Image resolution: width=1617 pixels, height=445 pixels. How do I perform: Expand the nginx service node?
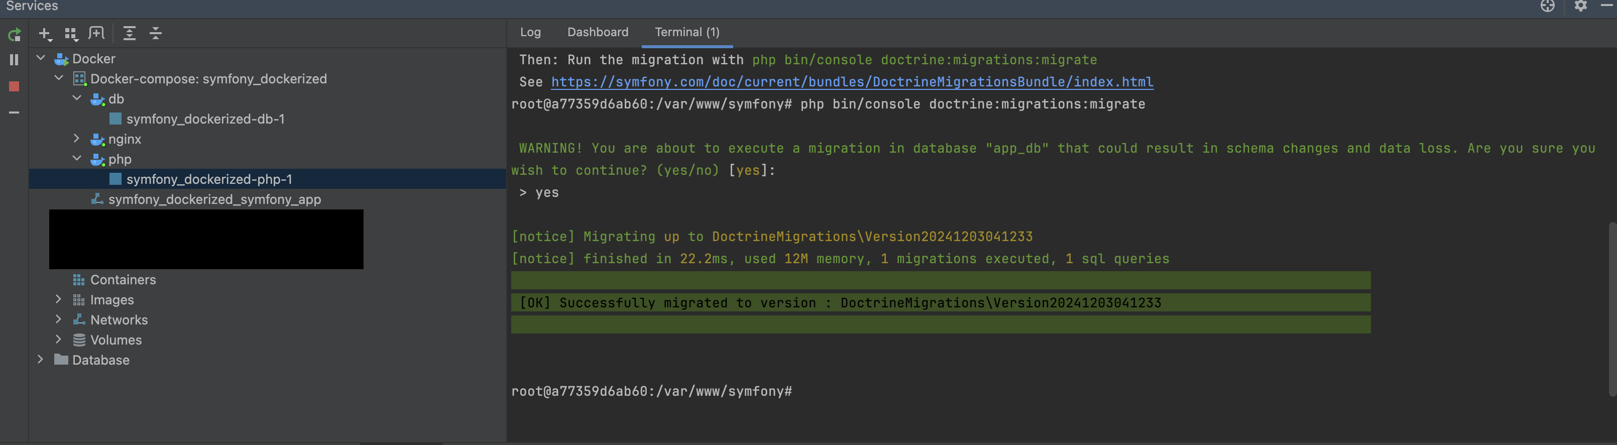click(x=76, y=138)
